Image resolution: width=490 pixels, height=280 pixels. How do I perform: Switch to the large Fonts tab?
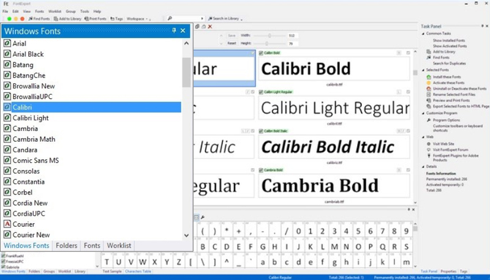[x=92, y=246]
